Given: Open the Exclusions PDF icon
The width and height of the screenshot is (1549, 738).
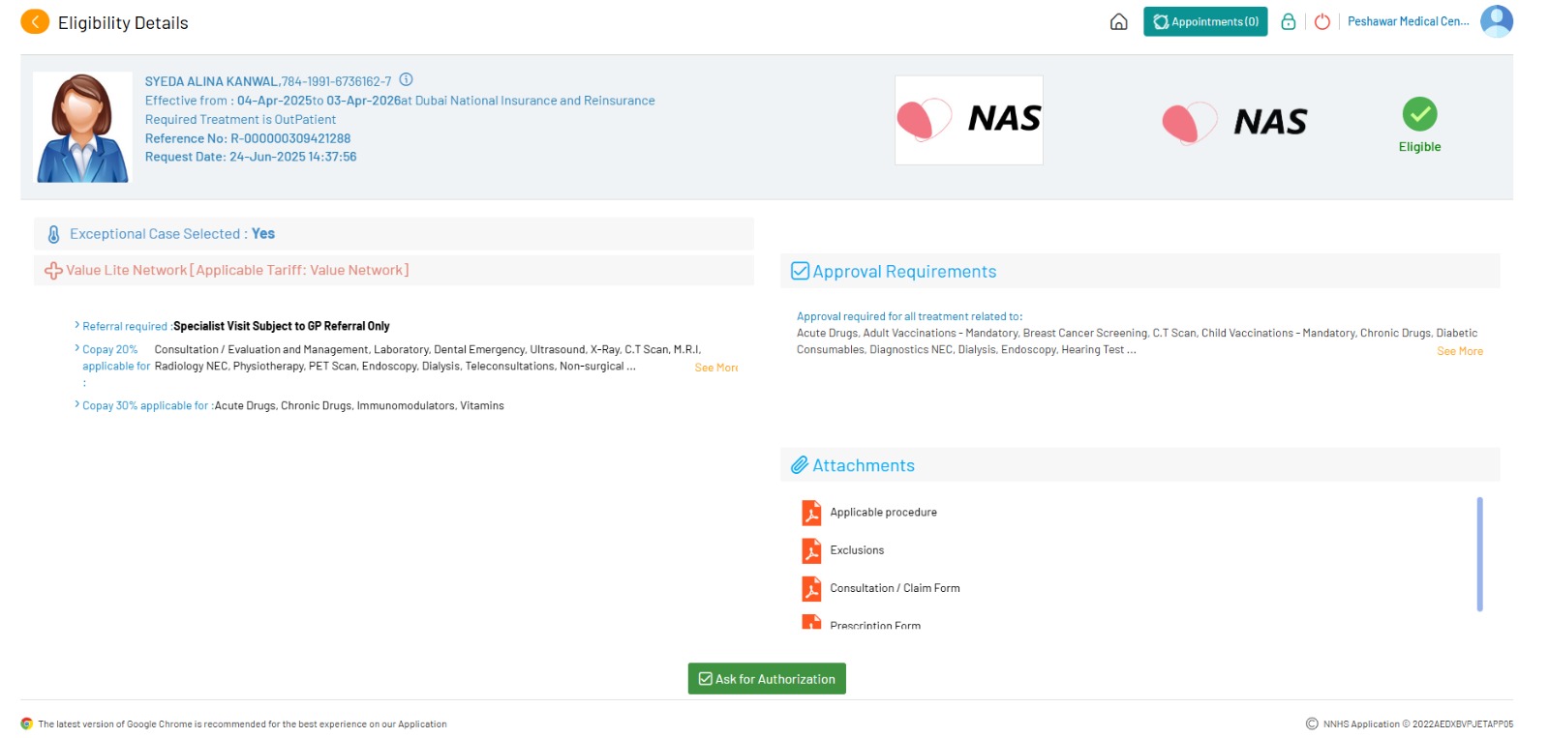Looking at the screenshot, I should (x=811, y=550).
